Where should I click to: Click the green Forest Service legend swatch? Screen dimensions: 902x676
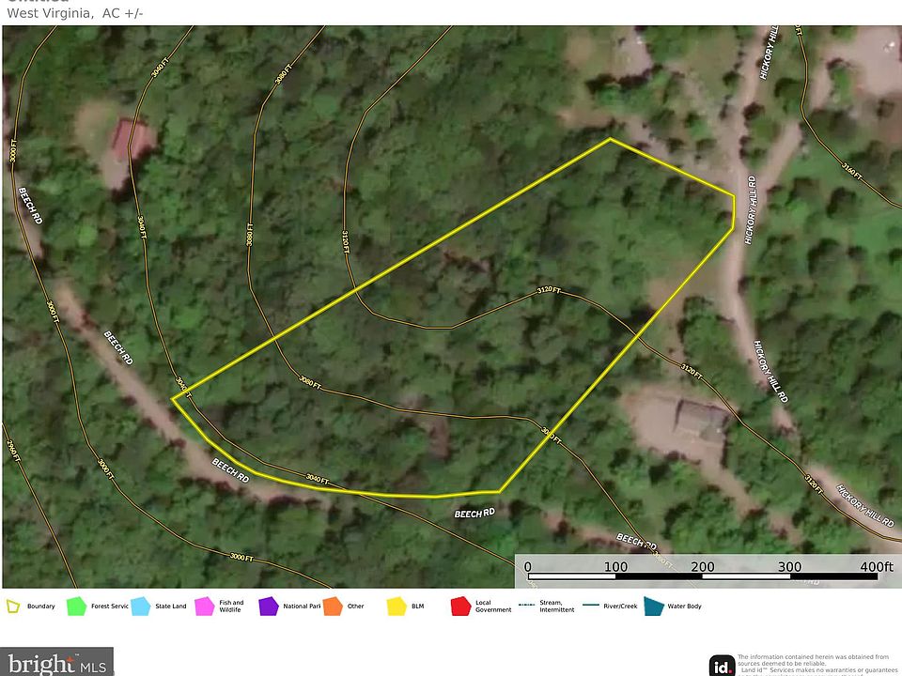tap(76, 607)
